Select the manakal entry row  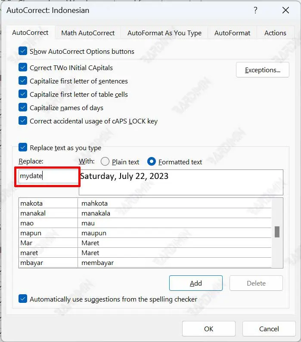point(145,213)
